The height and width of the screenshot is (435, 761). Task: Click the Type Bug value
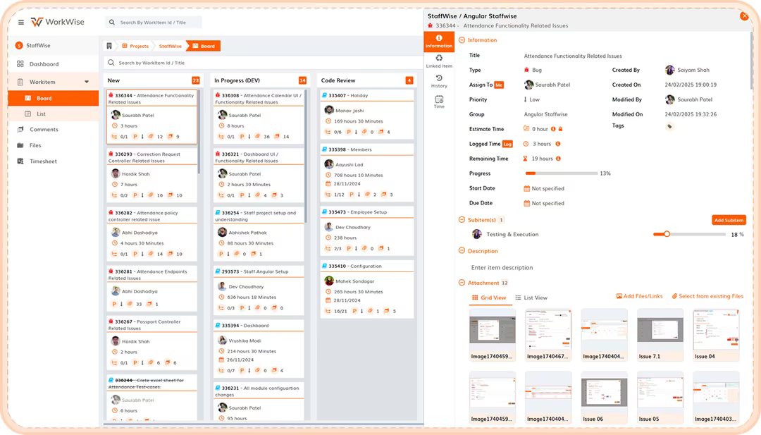pos(533,70)
